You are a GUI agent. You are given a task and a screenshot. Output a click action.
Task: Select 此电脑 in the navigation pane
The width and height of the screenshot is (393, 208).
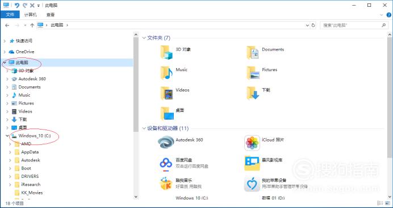pyautogui.click(x=22, y=63)
